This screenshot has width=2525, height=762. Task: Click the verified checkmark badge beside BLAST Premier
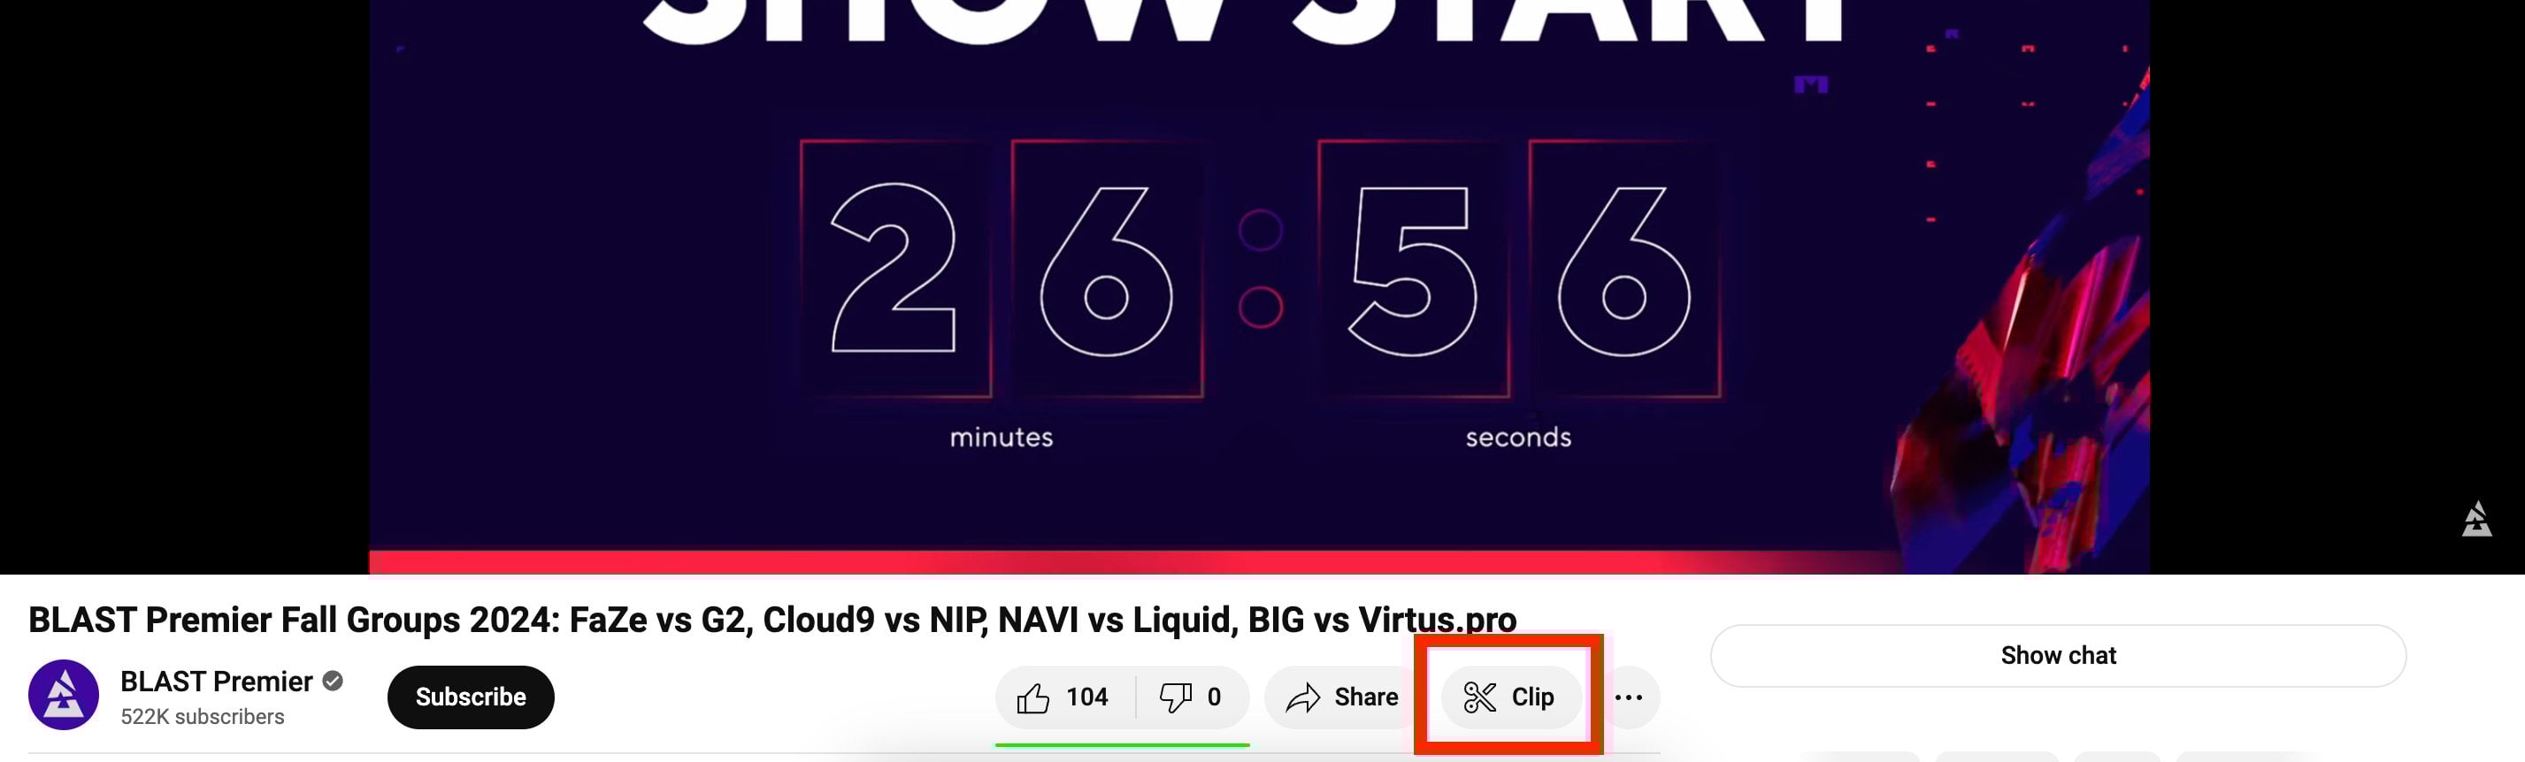coord(334,681)
